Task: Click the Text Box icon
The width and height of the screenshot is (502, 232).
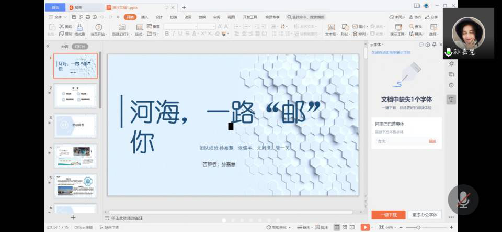Action: pos(330,27)
